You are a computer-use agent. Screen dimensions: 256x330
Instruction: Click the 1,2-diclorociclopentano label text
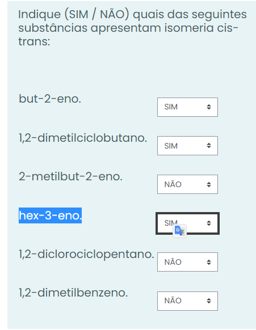(x=86, y=255)
